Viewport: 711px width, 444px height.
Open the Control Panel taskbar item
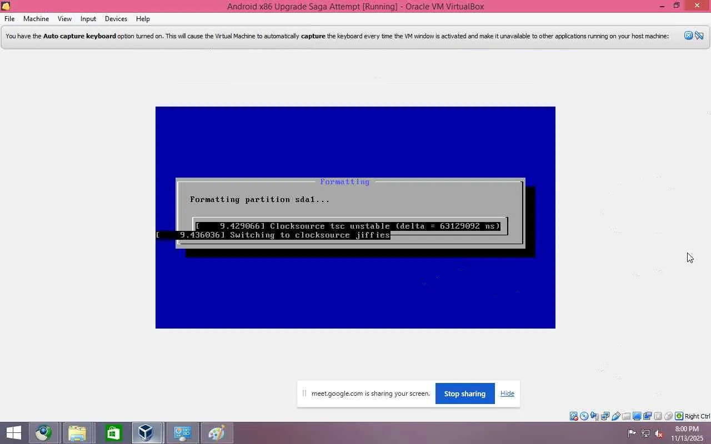coord(182,433)
